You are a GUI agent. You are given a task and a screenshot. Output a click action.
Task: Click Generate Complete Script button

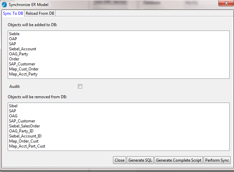coord(179,160)
